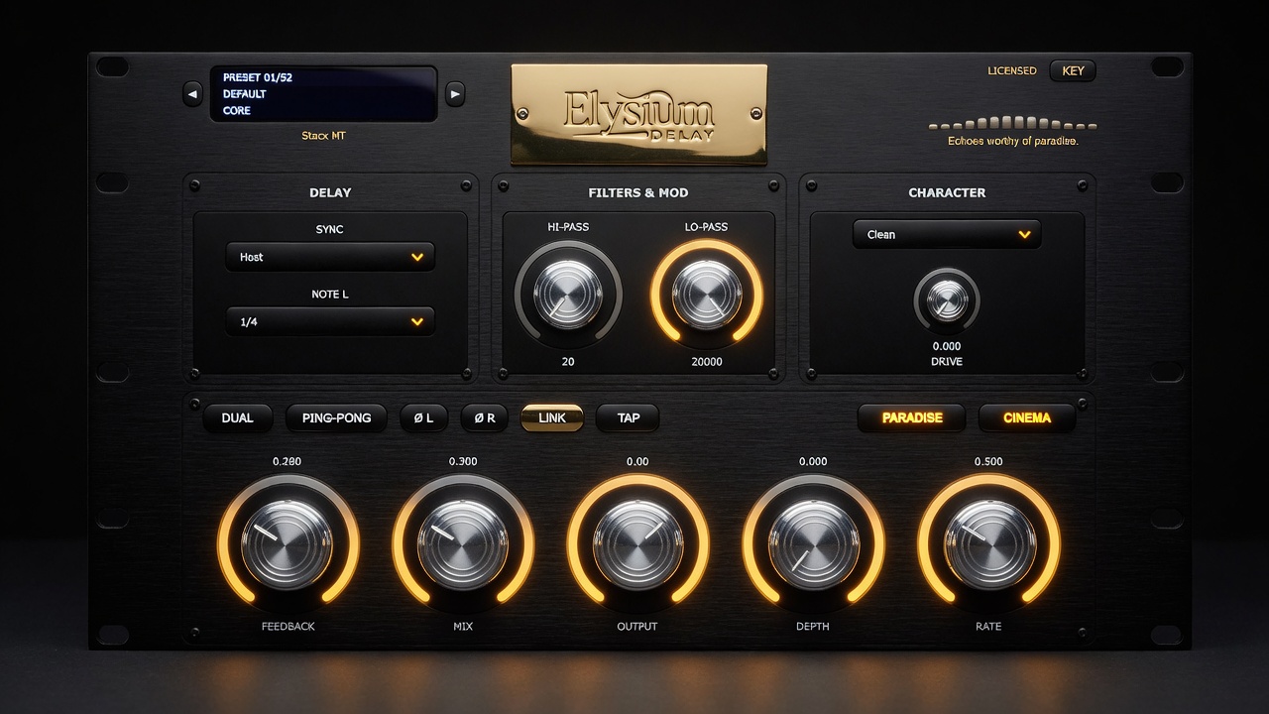Click the chevron arrow on Clean selector
Image resolution: width=1269 pixels, height=714 pixels.
(x=1024, y=234)
